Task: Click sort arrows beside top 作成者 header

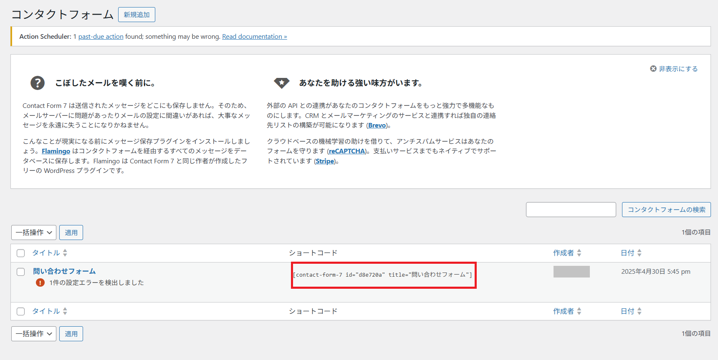Action: [579, 253]
